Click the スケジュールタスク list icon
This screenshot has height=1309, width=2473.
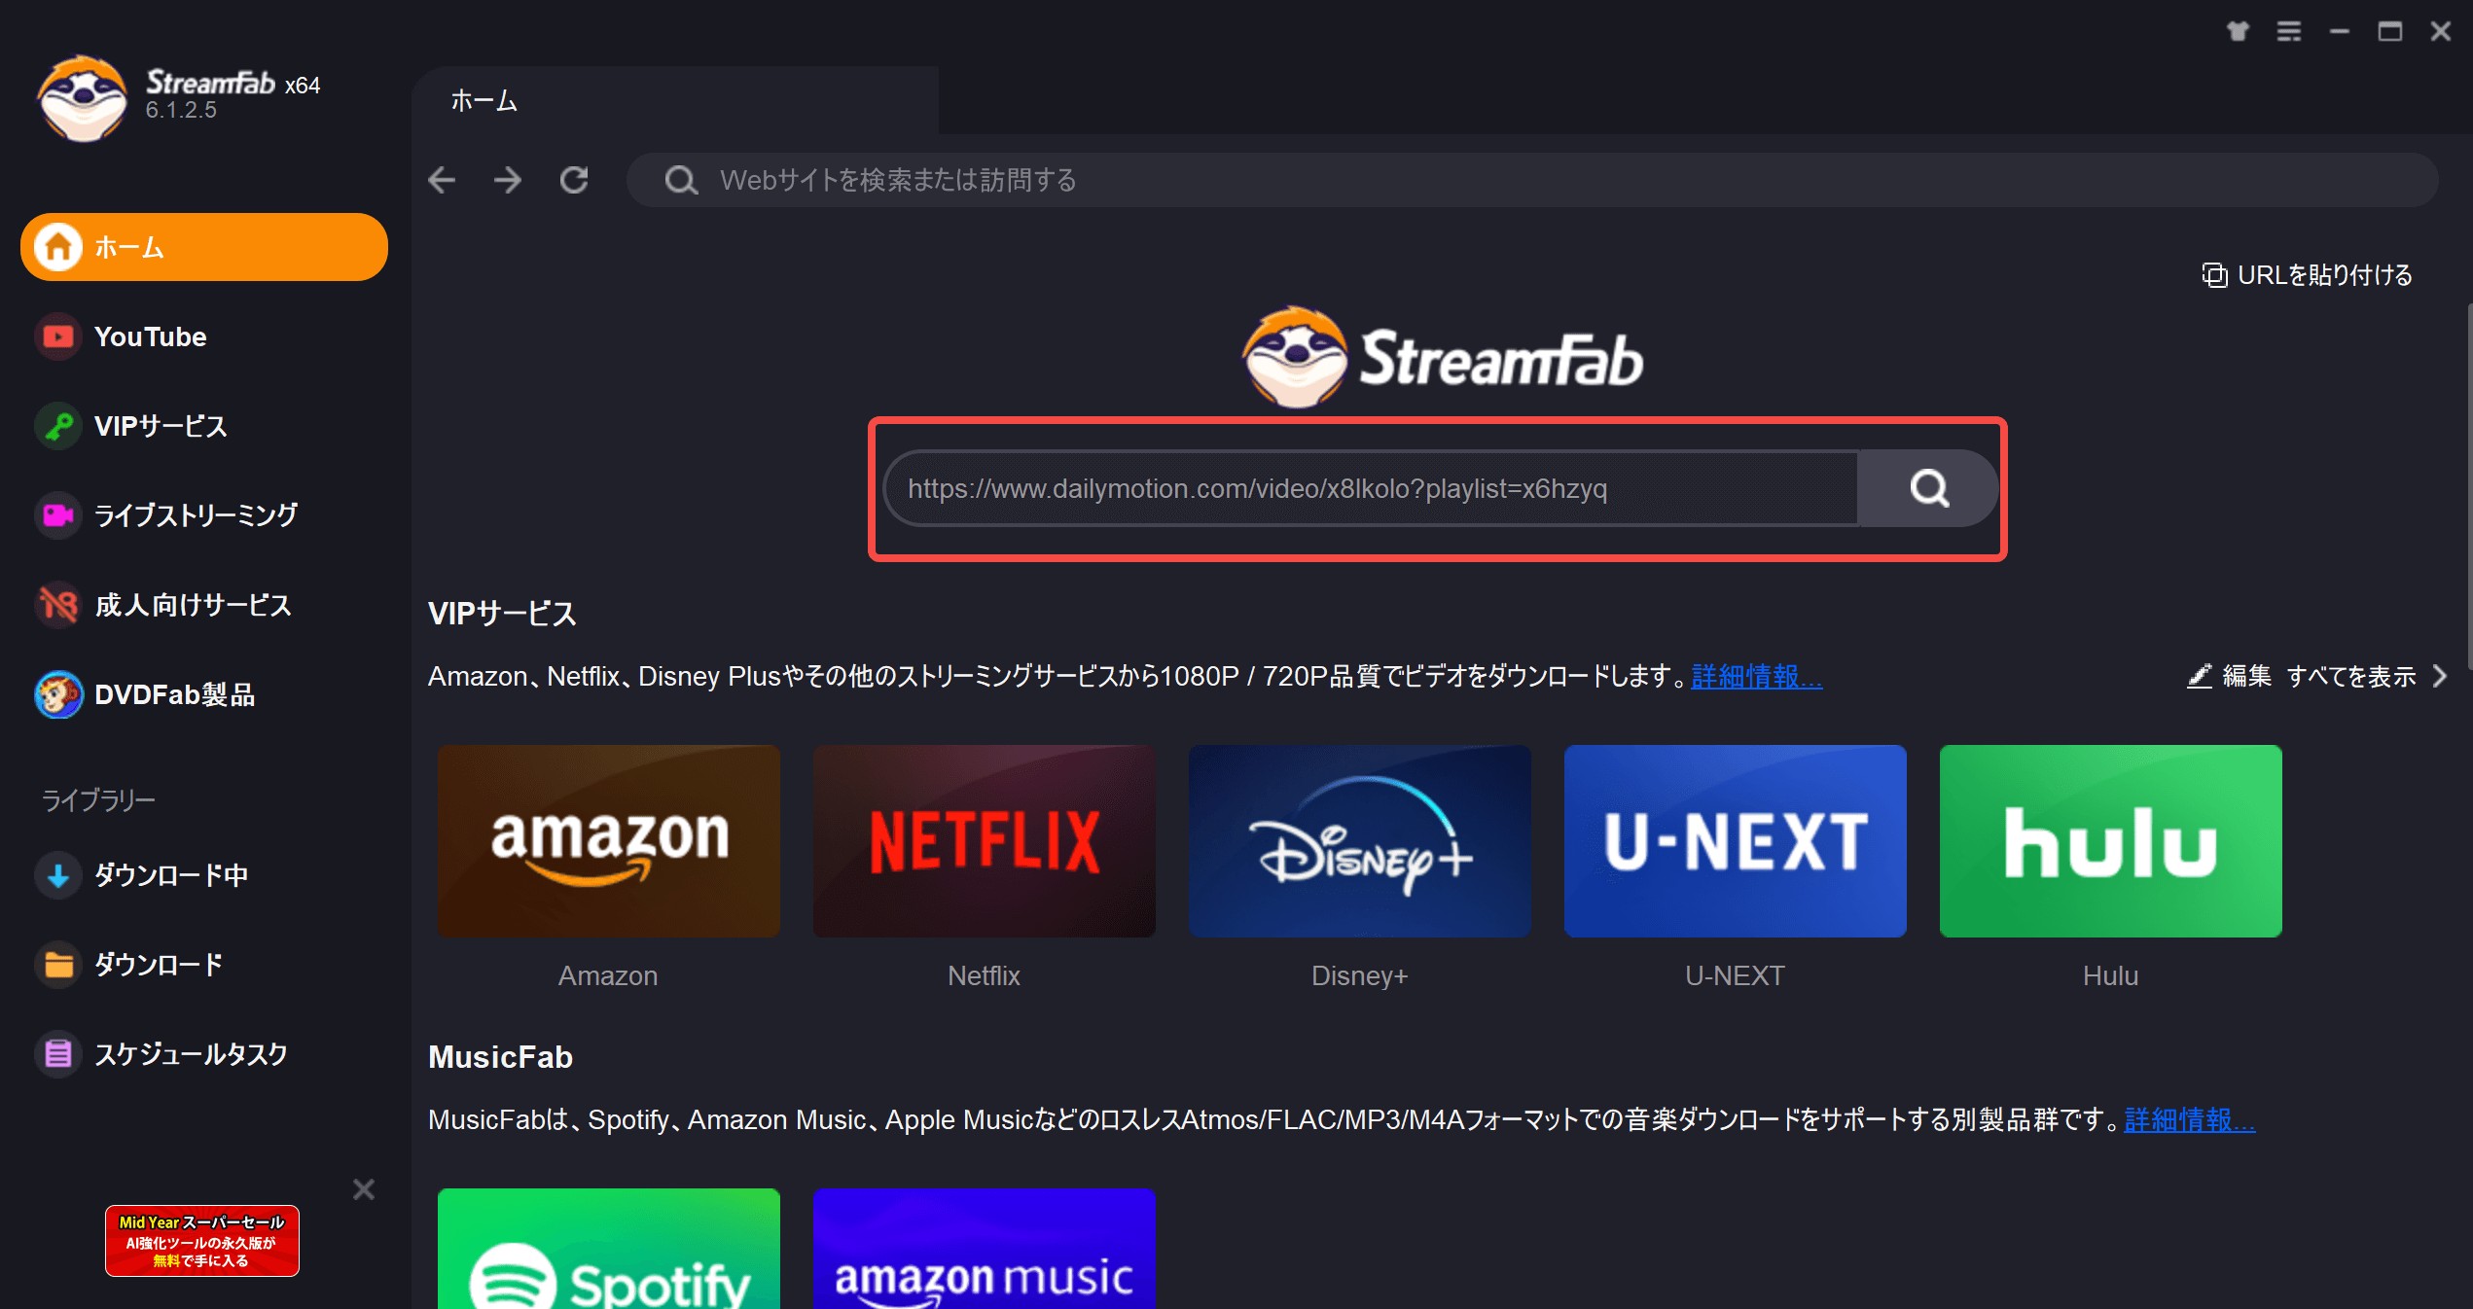[58, 1054]
